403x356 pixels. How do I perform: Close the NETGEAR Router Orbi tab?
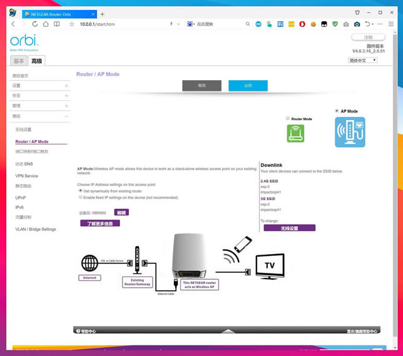tap(93, 14)
